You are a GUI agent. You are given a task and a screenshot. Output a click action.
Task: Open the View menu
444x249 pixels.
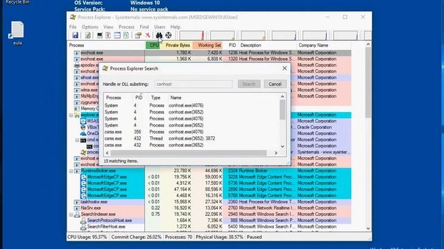pyautogui.click(x=108, y=27)
